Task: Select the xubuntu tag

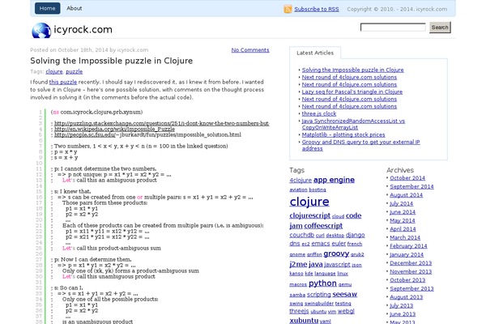Action: [304, 320]
